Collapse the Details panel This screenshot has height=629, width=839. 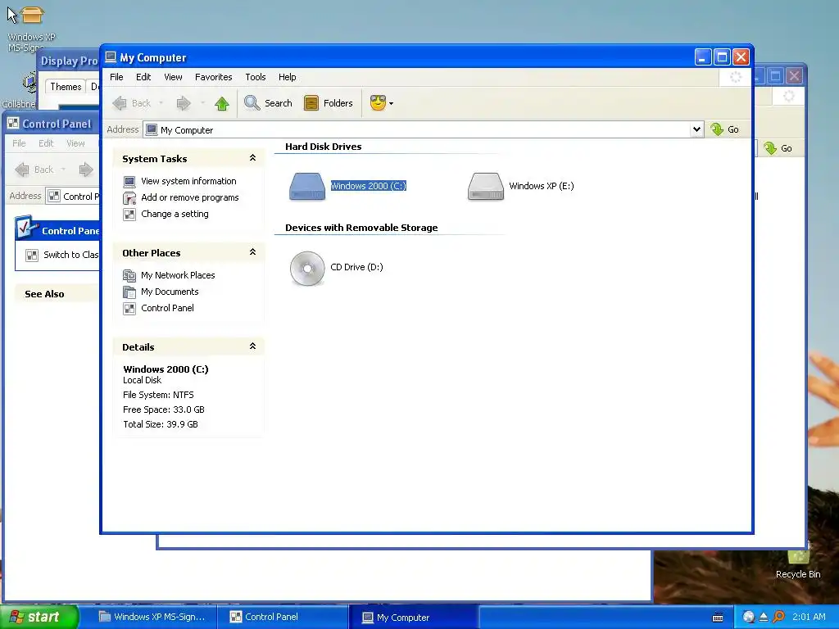252,346
